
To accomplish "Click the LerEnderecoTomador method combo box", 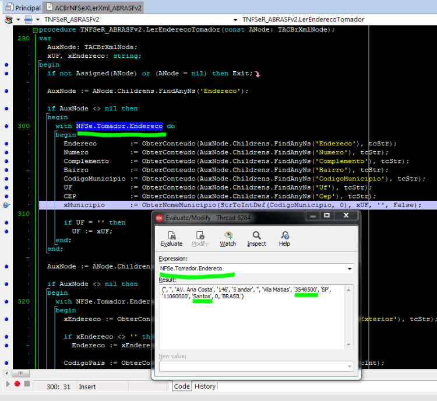I will [338, 19].
